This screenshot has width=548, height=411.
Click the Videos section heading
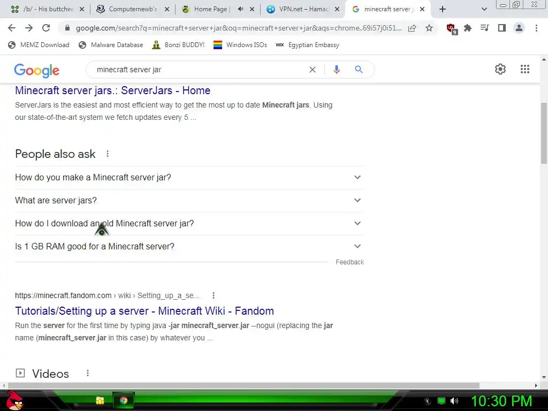point(51,374)
